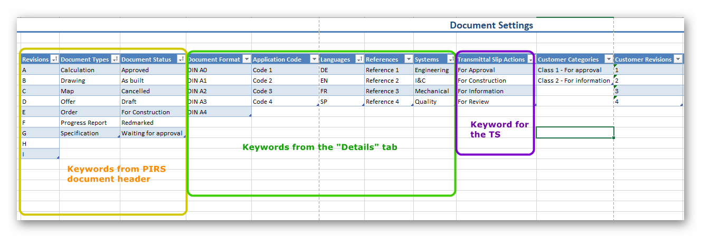
Task: Select the Document Types header cell
Action: point(90,60)
